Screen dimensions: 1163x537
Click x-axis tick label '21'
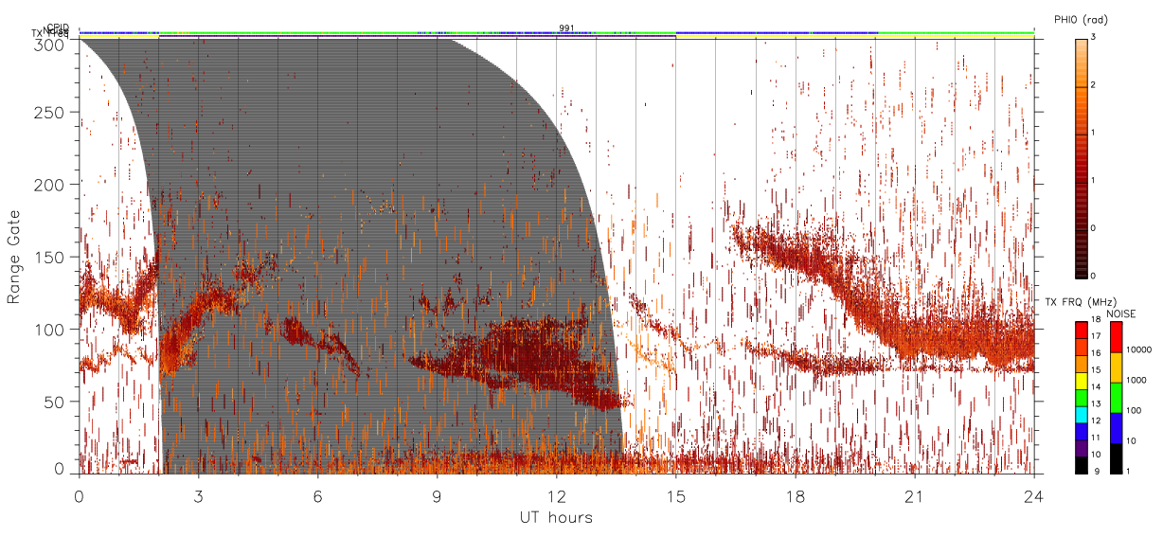pyautogui.click(x=914, y=496)
